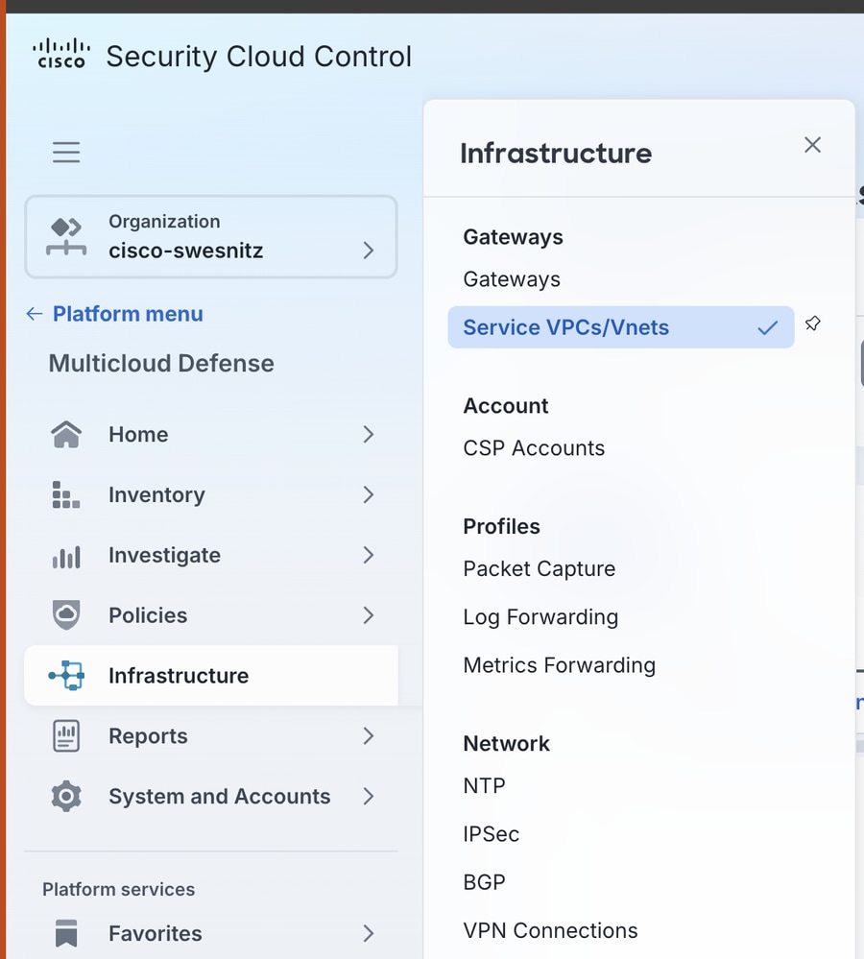Toggle the hamburger navigation menu

pyautogui.click(x=66, y=153)
